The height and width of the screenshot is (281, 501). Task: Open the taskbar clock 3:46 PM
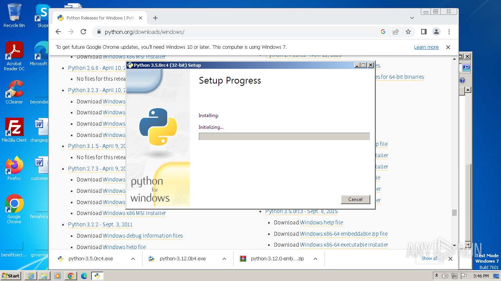481,276
